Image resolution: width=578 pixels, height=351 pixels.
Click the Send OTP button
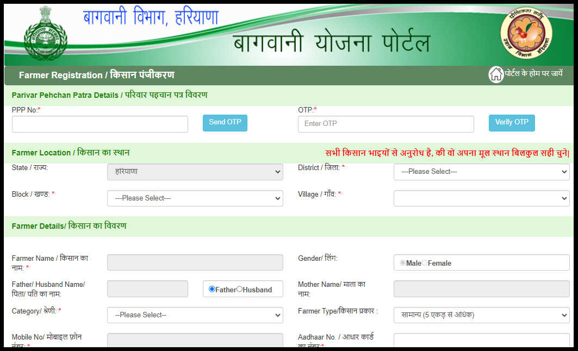point(225,123)
